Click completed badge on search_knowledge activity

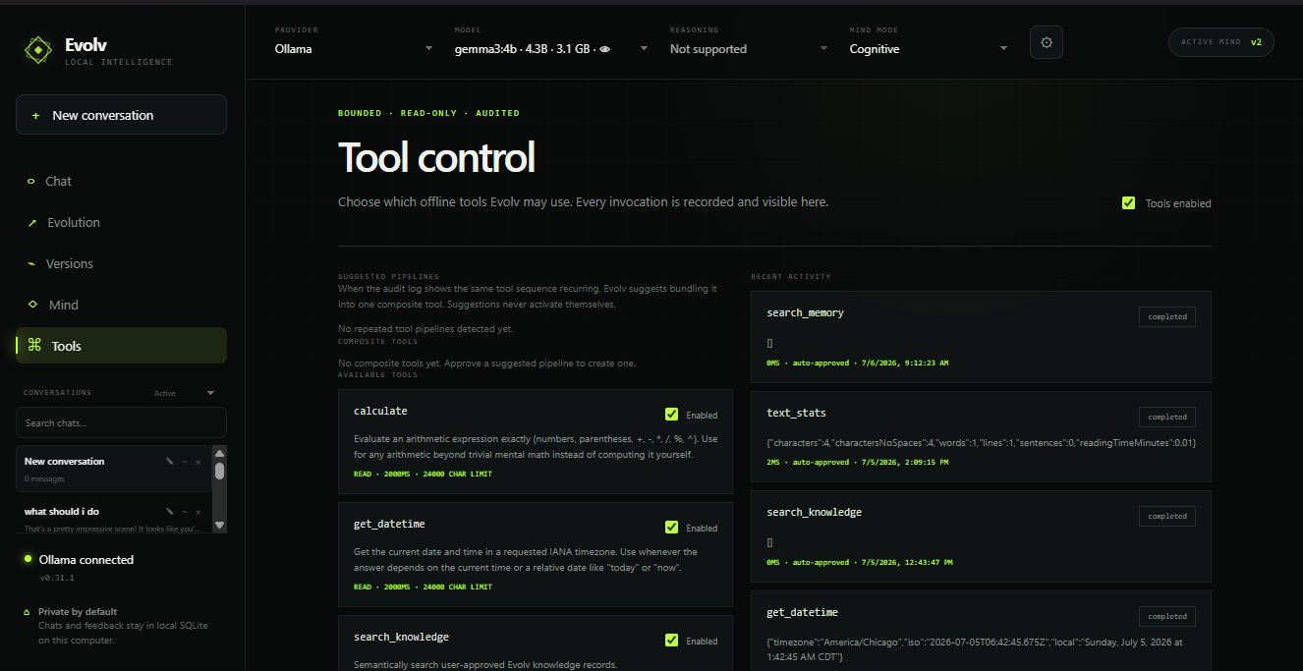coord(1167,517)
